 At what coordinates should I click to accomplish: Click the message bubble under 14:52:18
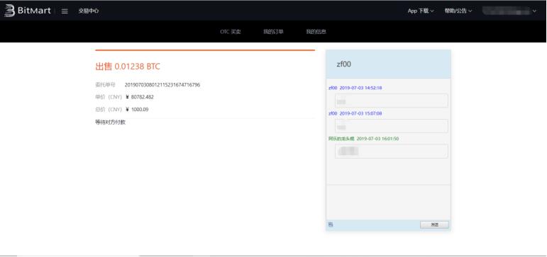pyautogui.click(x=392, y=101)
